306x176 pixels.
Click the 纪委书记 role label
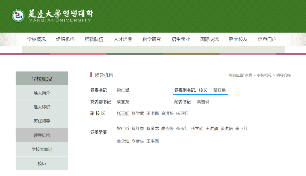pos(182,102)
